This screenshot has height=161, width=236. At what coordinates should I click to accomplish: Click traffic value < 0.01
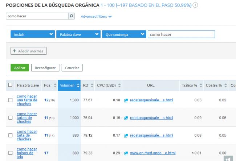point(196,153)
